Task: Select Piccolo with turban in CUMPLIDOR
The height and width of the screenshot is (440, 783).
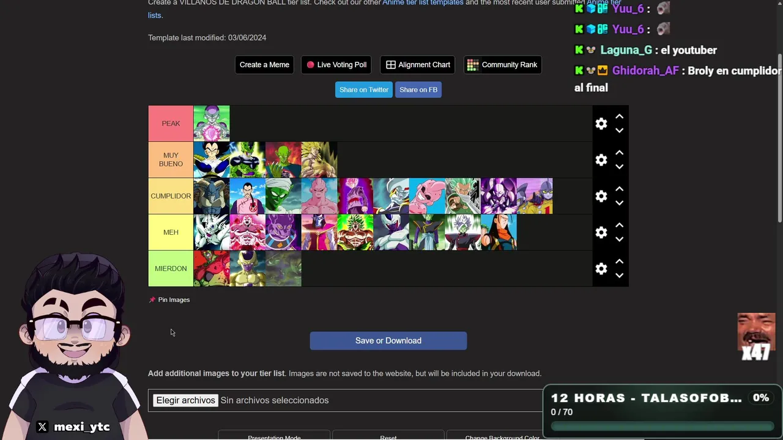Action: coord(283,196)
